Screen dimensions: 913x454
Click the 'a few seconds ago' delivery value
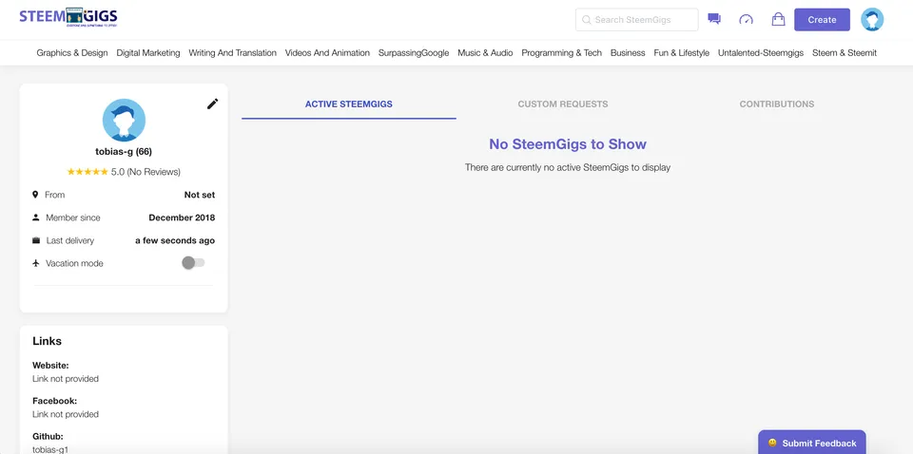pyautogui.click(x=175, y=240)
